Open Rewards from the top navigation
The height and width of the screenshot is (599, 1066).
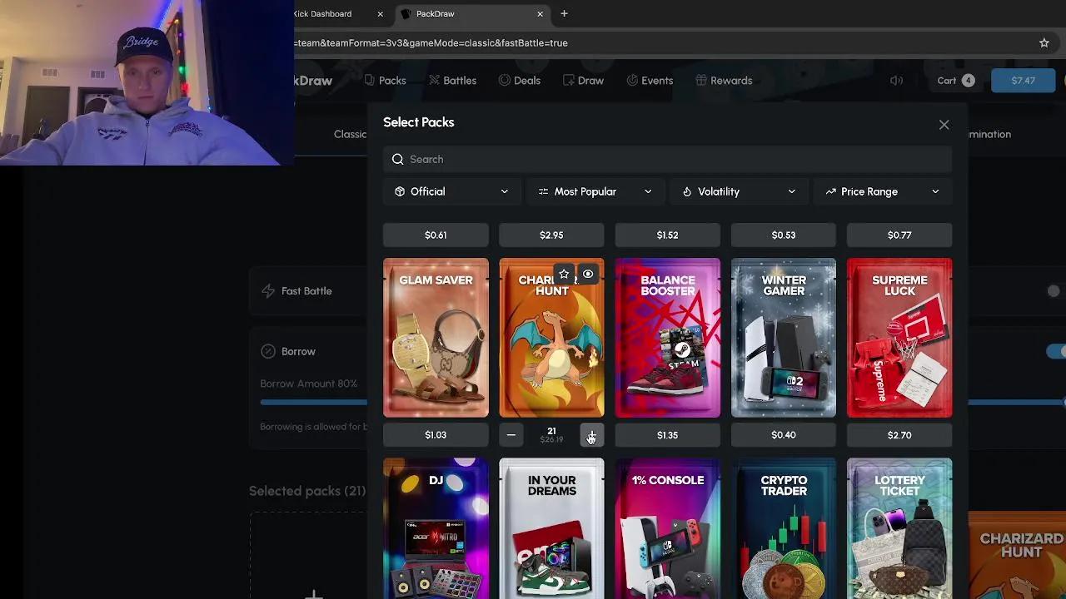point(724,80)
